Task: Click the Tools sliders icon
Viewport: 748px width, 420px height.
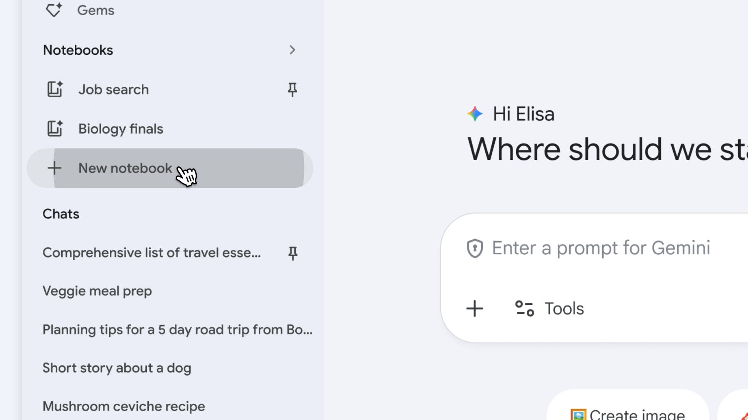Action: [524, 309]
